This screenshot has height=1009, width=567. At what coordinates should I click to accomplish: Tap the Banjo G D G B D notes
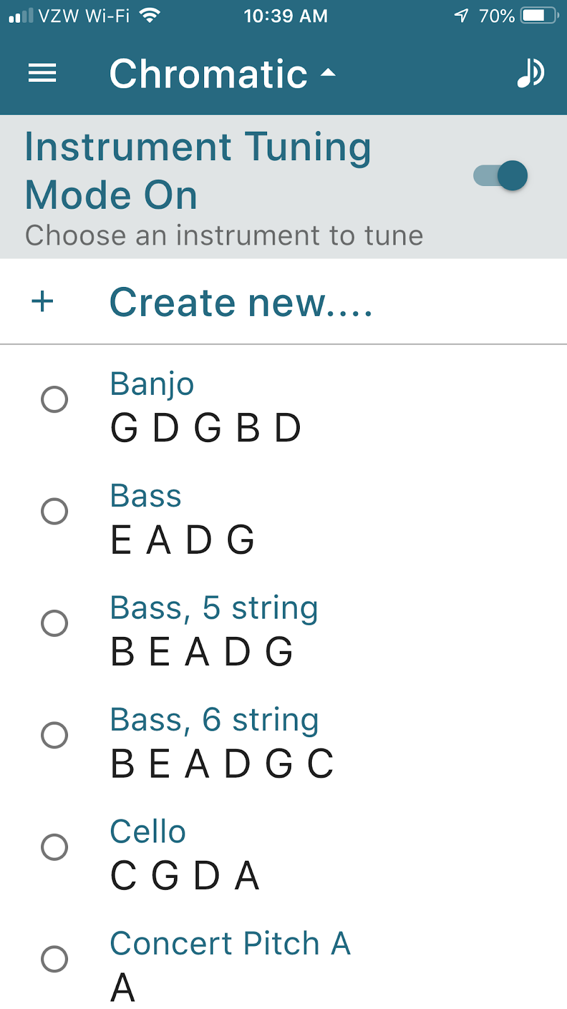point(206,428)
